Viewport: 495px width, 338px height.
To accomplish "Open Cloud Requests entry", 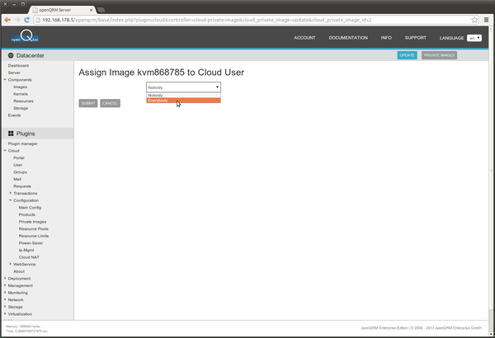I will (x=22, y=186).
